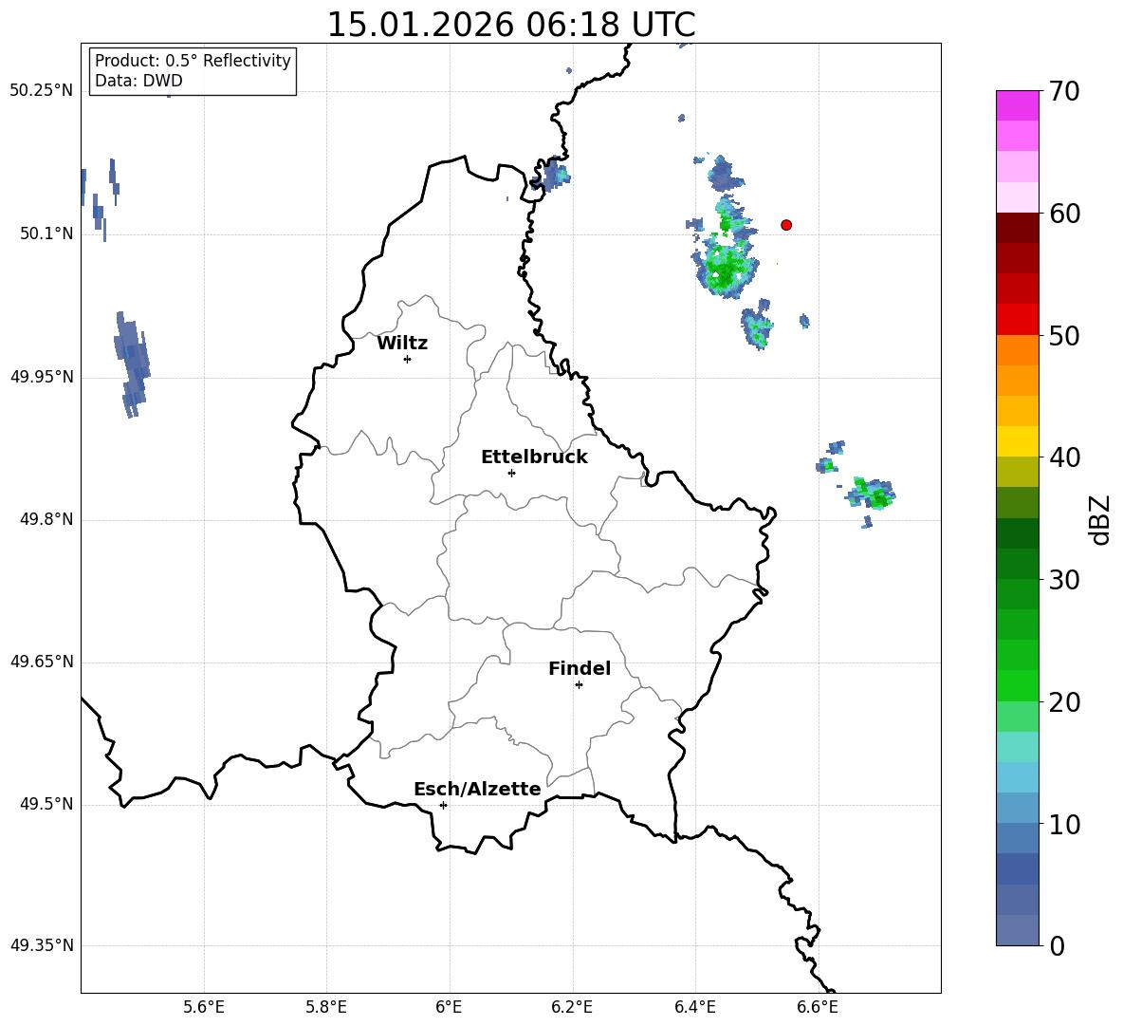Click the Wiltz cross marker
This screenshot has width=1123, height=1026.
[x=408, y=359]
